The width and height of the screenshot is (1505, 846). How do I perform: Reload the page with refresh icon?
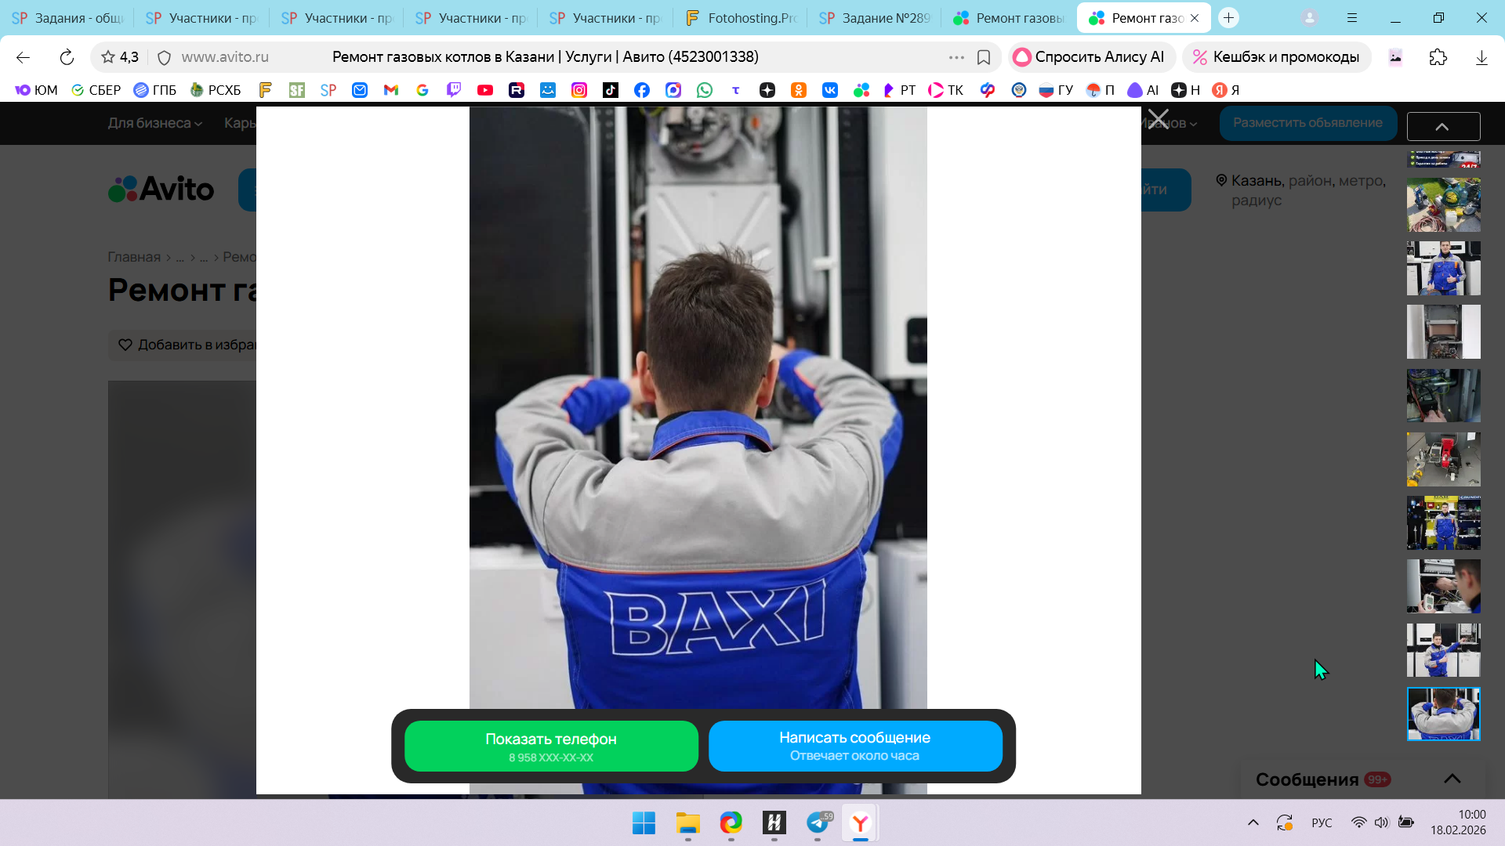[67, 57]
